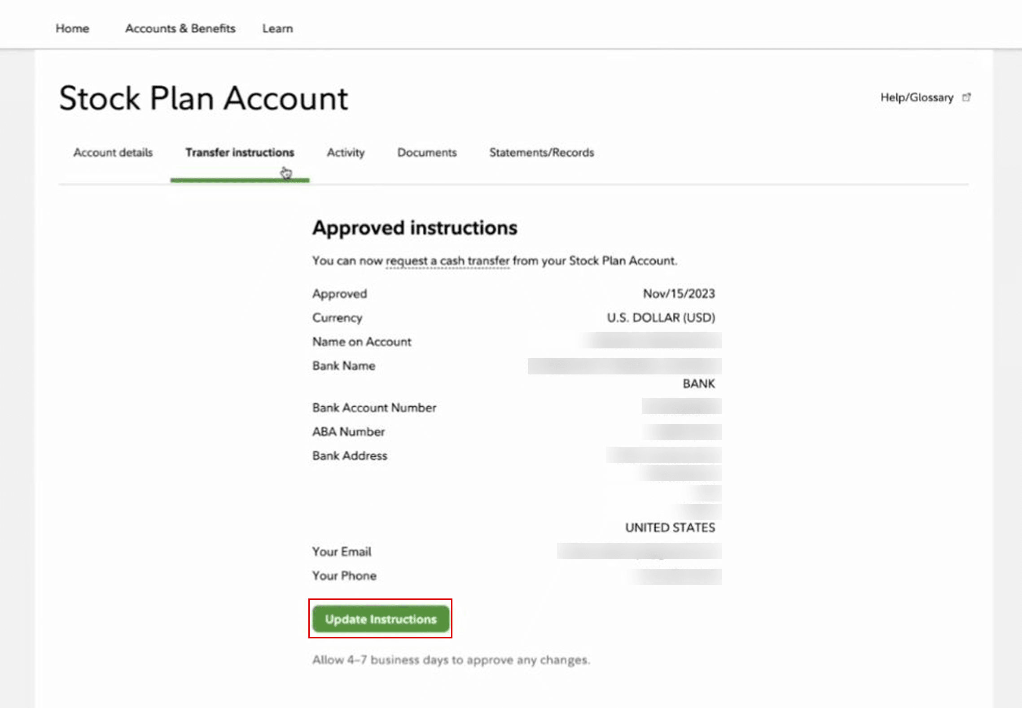The width and height of the screenshot is (1022, 708).
Task: Open the Help/Glossary link
Action: [x=917, y=97]
